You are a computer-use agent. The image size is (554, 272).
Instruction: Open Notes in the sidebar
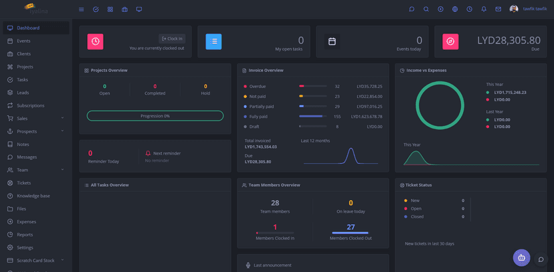pyautogui.click(x=36, y=144)
